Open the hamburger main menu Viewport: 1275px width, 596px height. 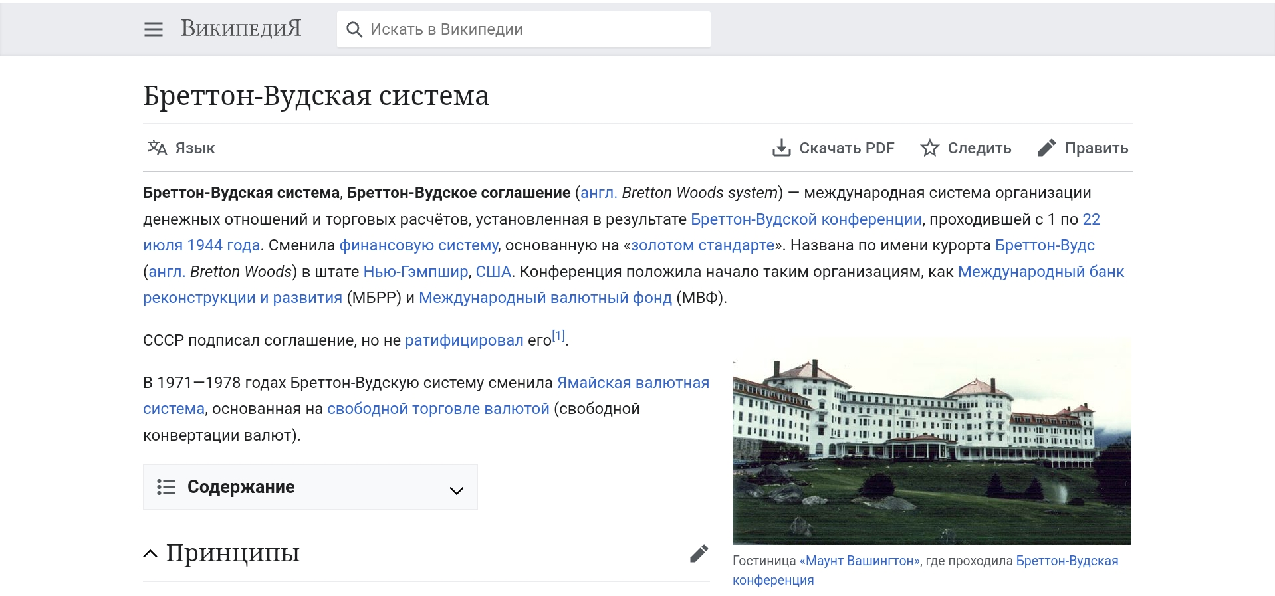154,29
